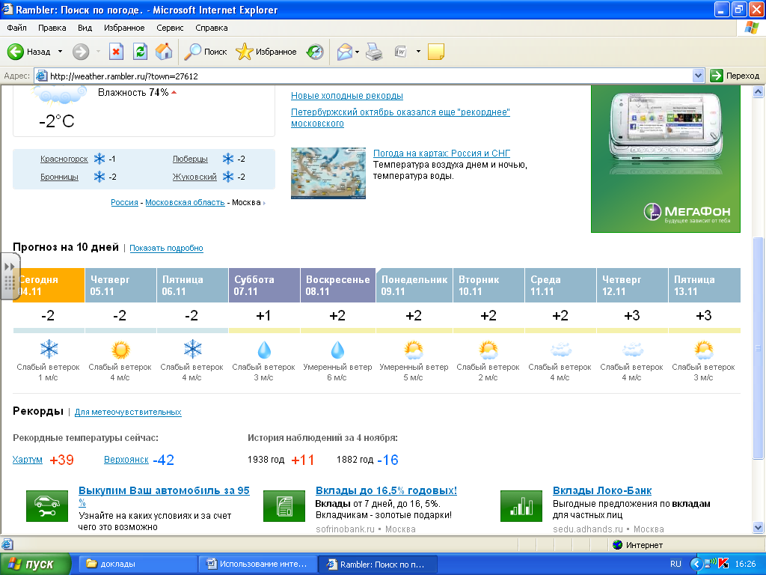
Task: Open the Сервис menu
Action: coord(170,28)
